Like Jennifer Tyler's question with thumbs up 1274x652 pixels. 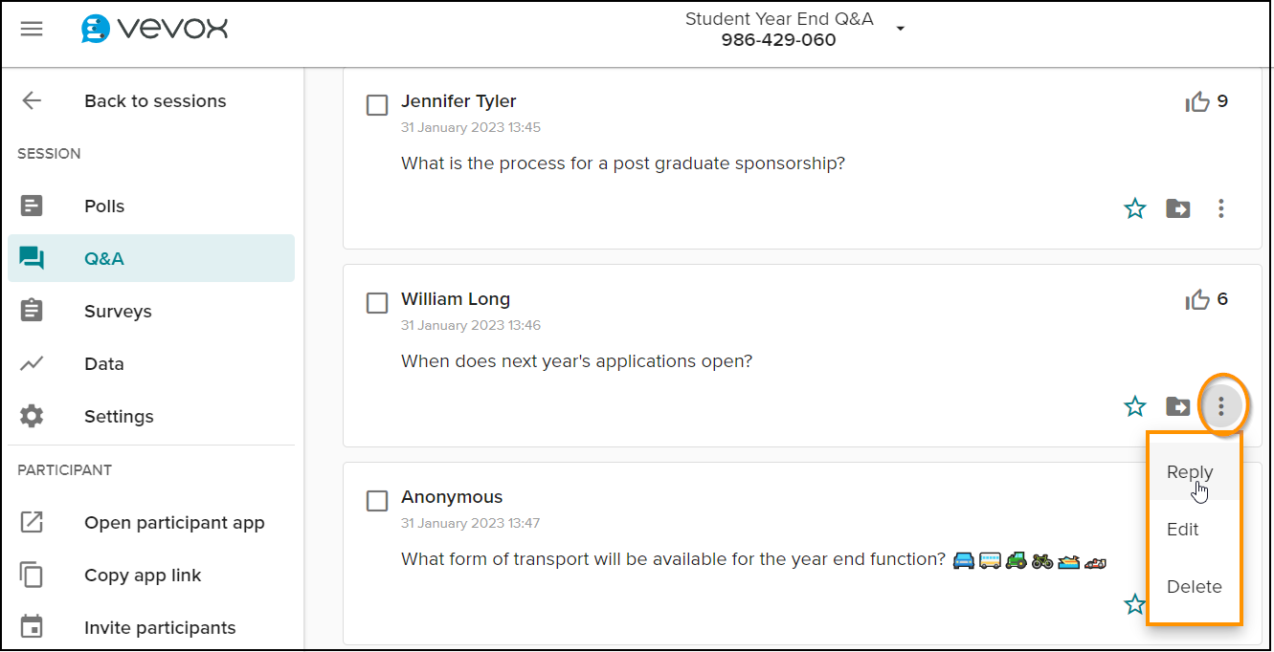[1197, 101]
